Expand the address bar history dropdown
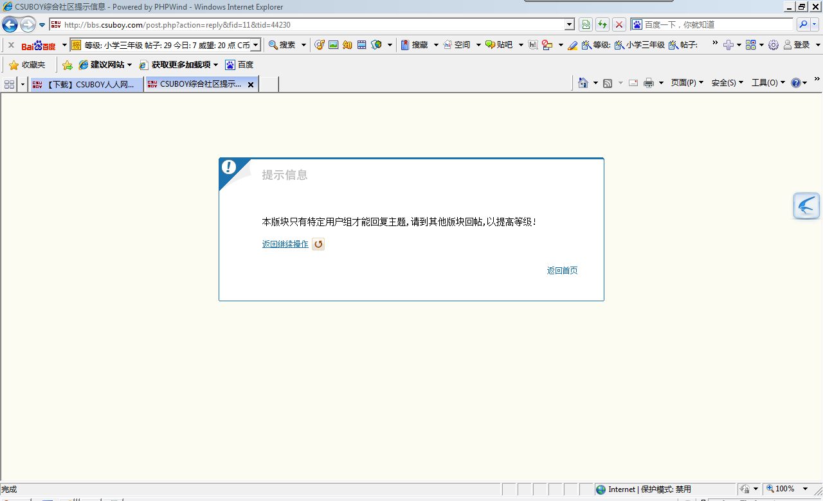Screen dimensions: 823x501 (x=569, y=24)
